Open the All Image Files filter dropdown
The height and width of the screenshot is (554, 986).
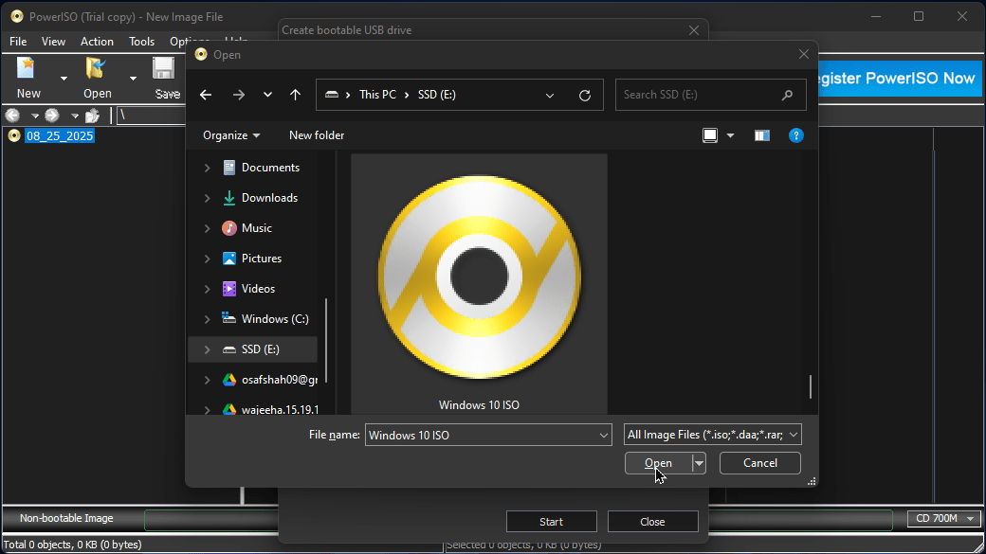(x=711, y=434)
